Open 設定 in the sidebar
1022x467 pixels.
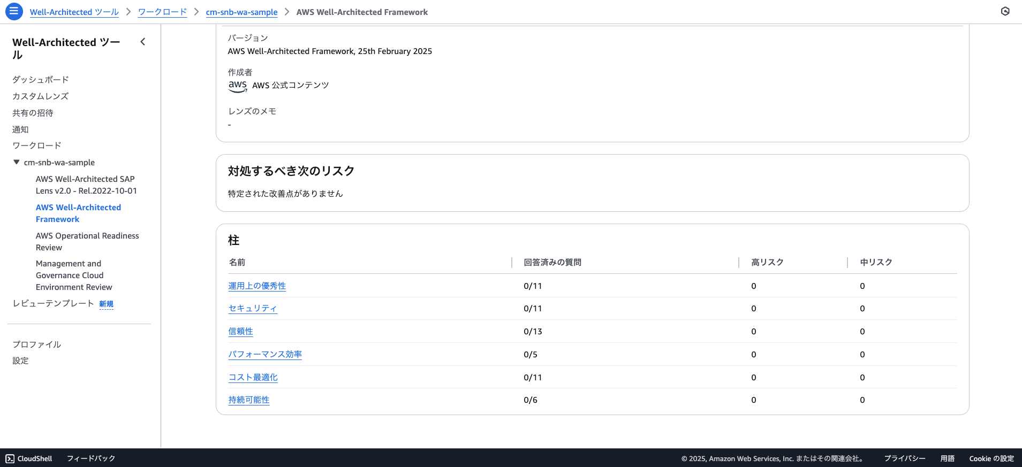click(20, 361)
